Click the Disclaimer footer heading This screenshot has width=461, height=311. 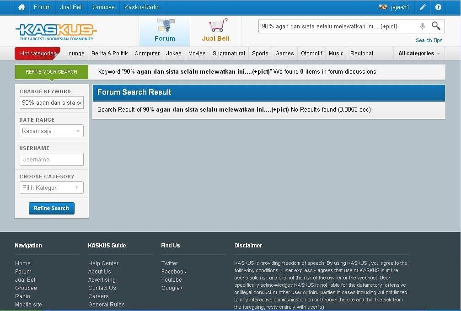click(248, 246)
